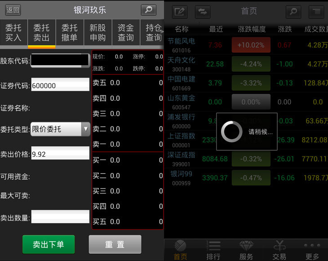Viewport: 328px width, 261px height.
Task: Click the 请稍候 loading spinner
Action: [231, 131]
